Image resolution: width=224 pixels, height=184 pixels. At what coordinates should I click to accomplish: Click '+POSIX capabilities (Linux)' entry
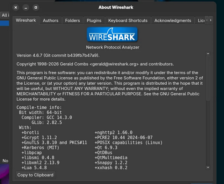[129, 143]
